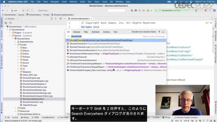
Task: Select AShooterCharacter class result
Action: [x=116, y=57]
